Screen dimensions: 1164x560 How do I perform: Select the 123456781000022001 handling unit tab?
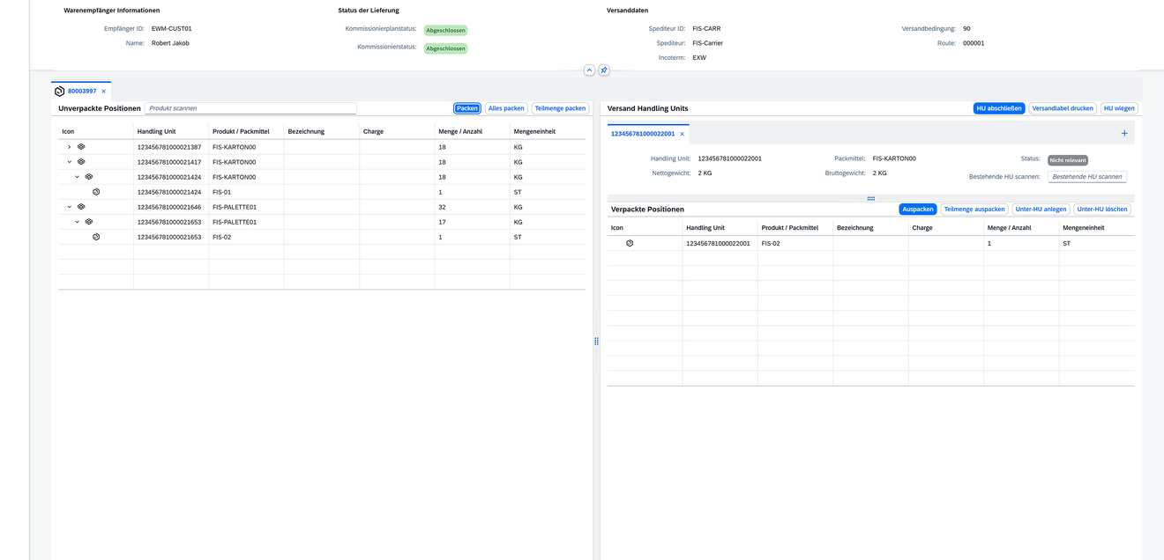pyautogui.click(x=643, y=134)
